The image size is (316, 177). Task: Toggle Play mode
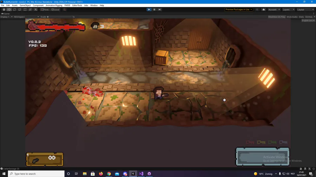pyautogui.click(x=149, y=9)
